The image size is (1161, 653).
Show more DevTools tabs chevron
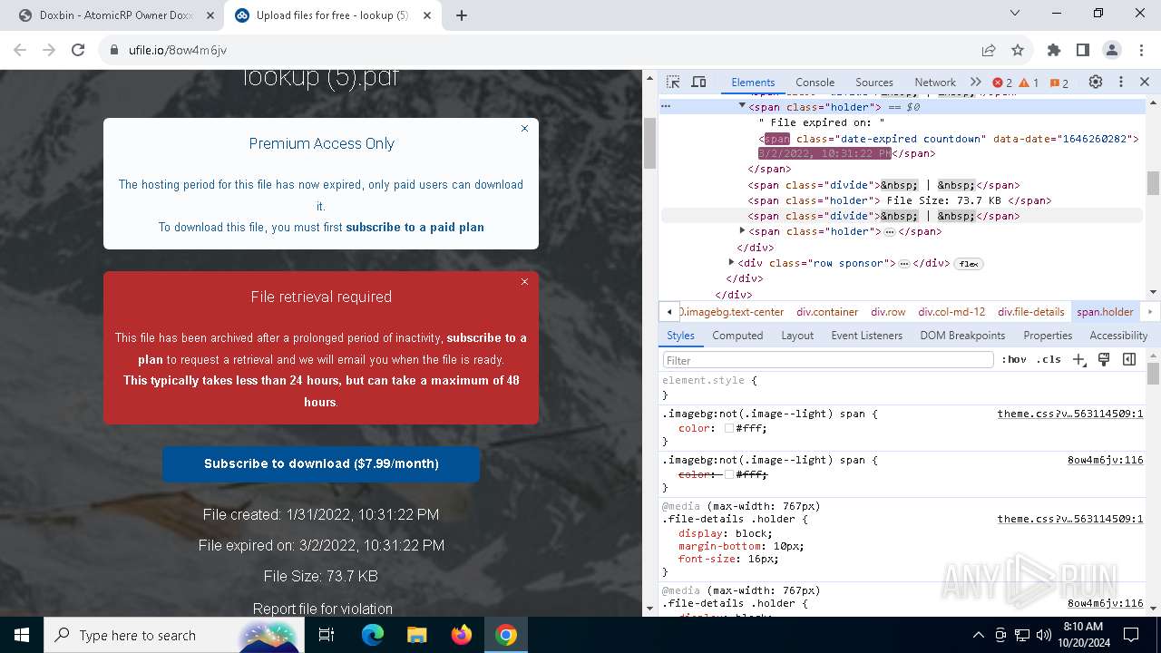(976, 82)
